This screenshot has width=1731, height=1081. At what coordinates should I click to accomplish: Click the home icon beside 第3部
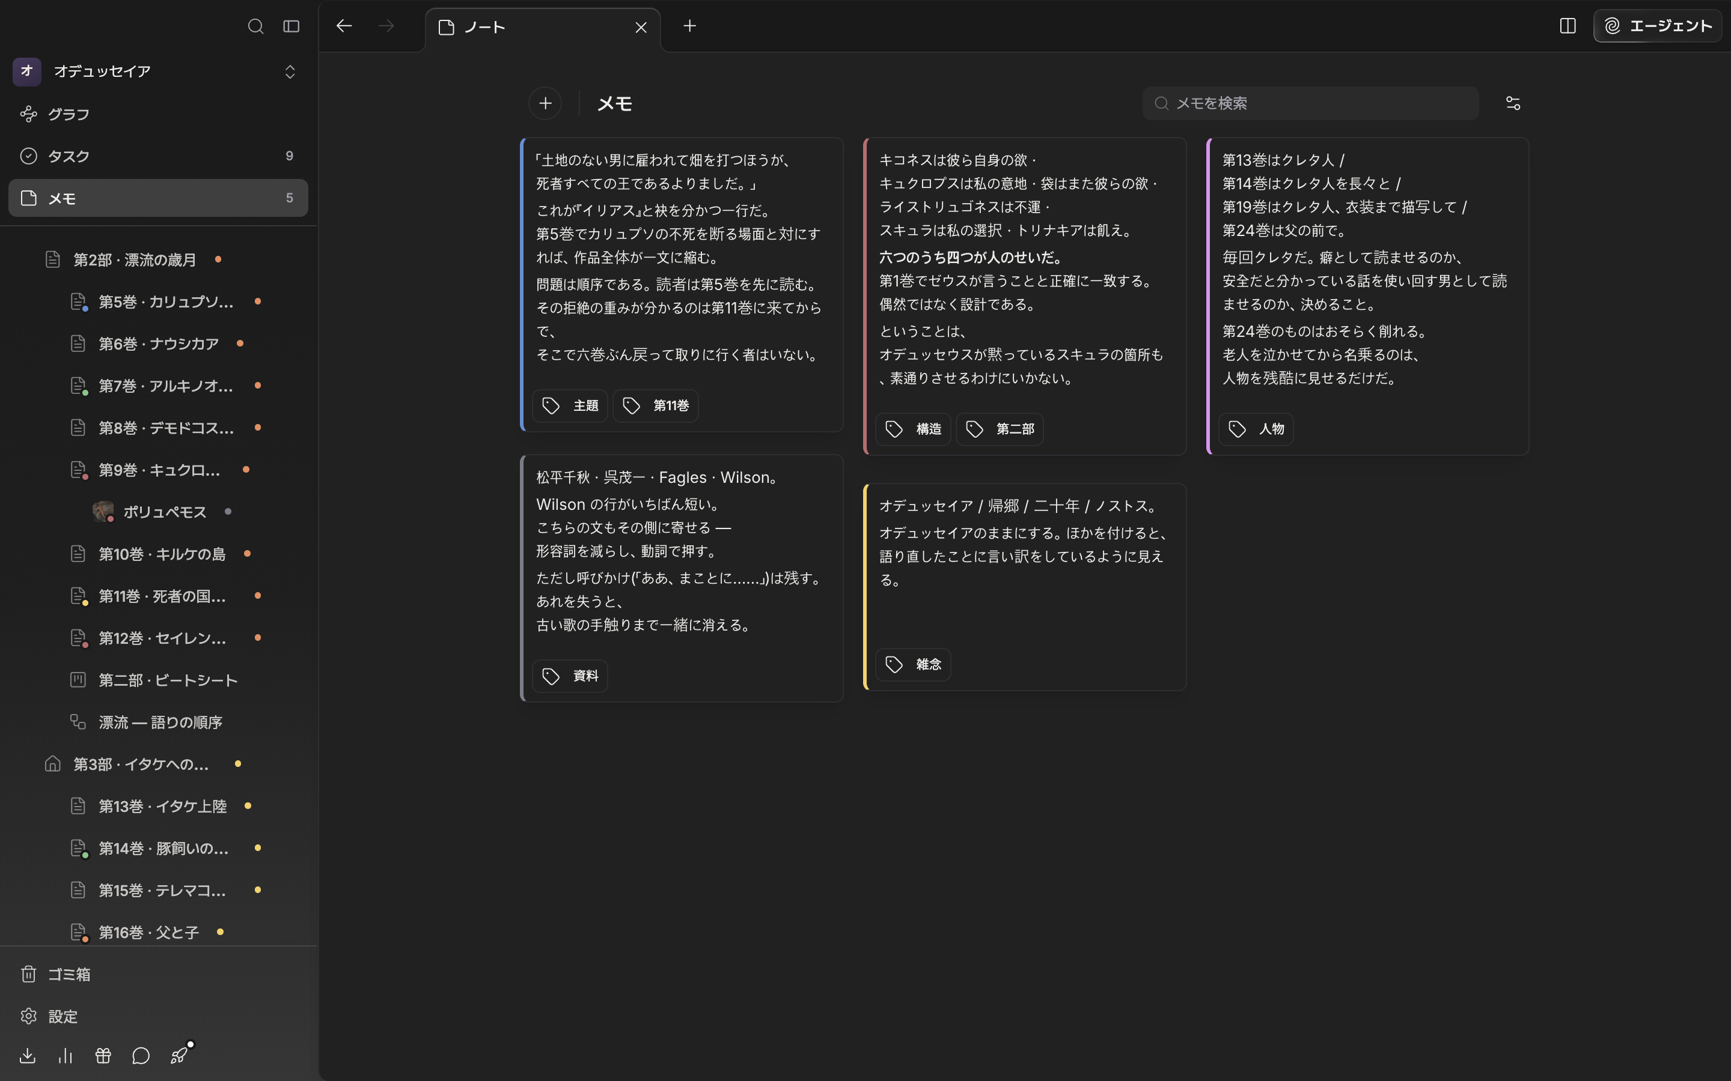pos(52,765)
